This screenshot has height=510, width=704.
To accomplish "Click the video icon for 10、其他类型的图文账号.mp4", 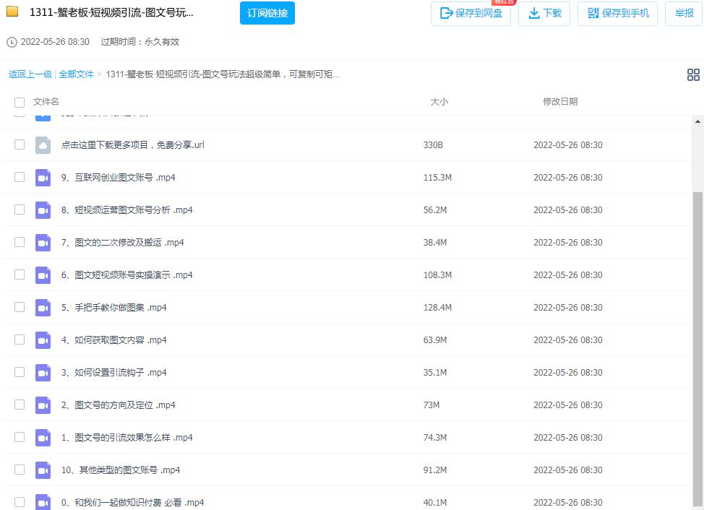I will click(x=43, y=470).
